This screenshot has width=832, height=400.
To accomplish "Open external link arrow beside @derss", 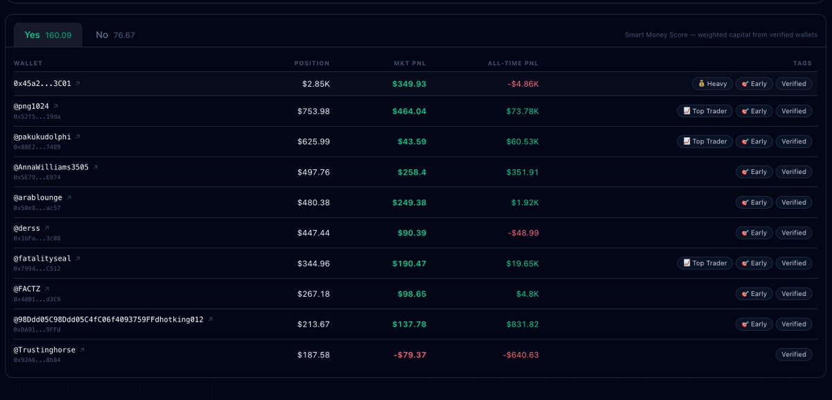I will point(46,228).
